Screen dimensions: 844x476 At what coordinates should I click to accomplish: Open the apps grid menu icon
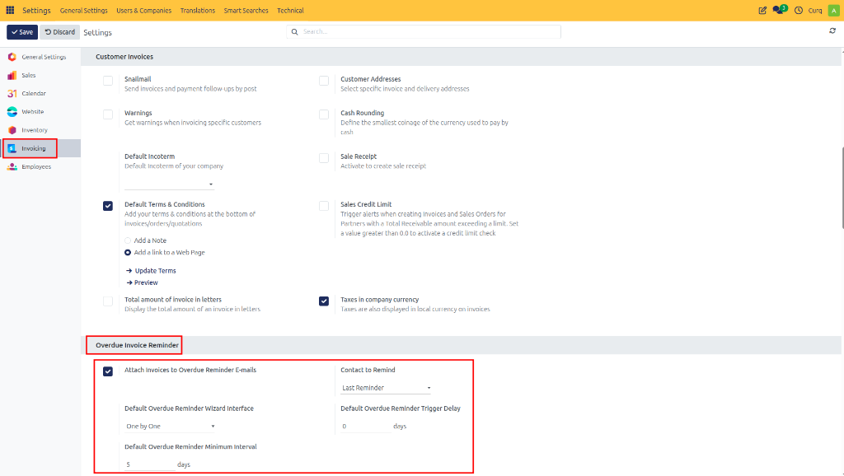pos(10,10)
